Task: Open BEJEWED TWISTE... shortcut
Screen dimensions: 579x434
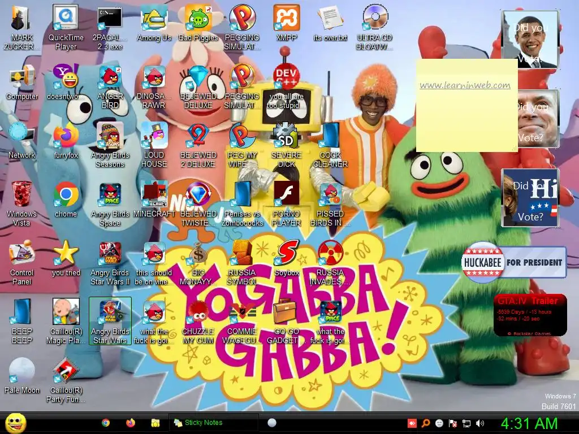Action: (198, 203)
